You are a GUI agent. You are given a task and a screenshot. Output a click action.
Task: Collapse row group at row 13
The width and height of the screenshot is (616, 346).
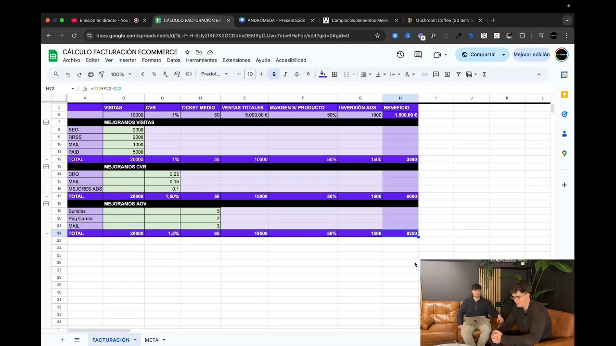(x=46, y=167)
